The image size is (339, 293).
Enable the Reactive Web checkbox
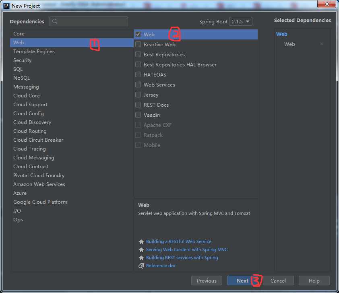pyautogui.click(x=138, y=44)
